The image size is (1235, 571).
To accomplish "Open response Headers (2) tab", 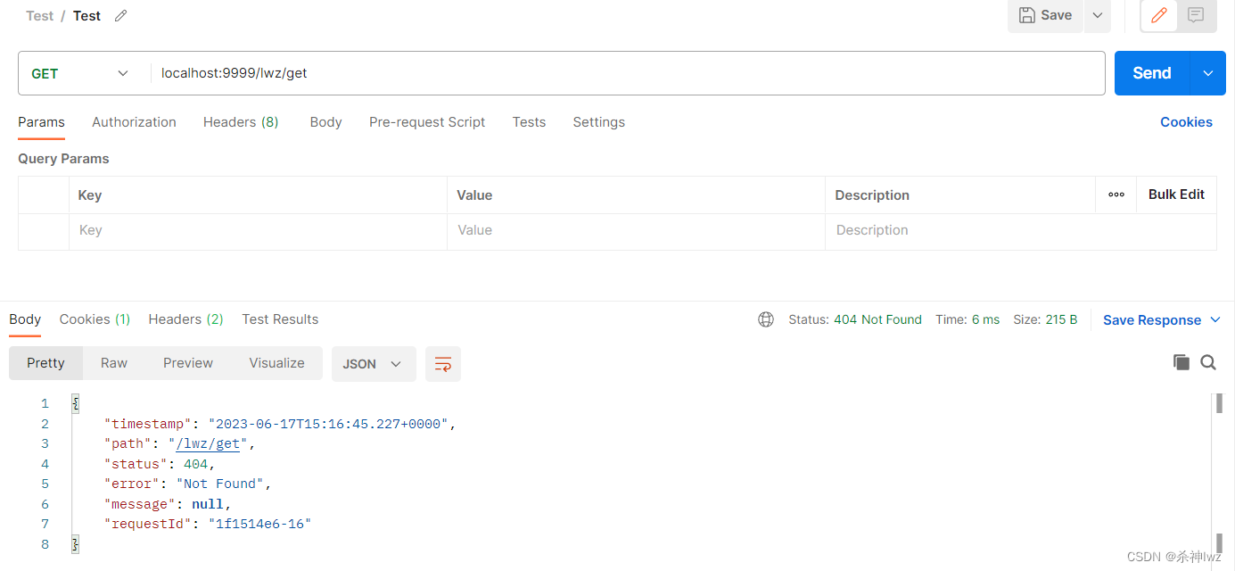I will click(185, 319).
